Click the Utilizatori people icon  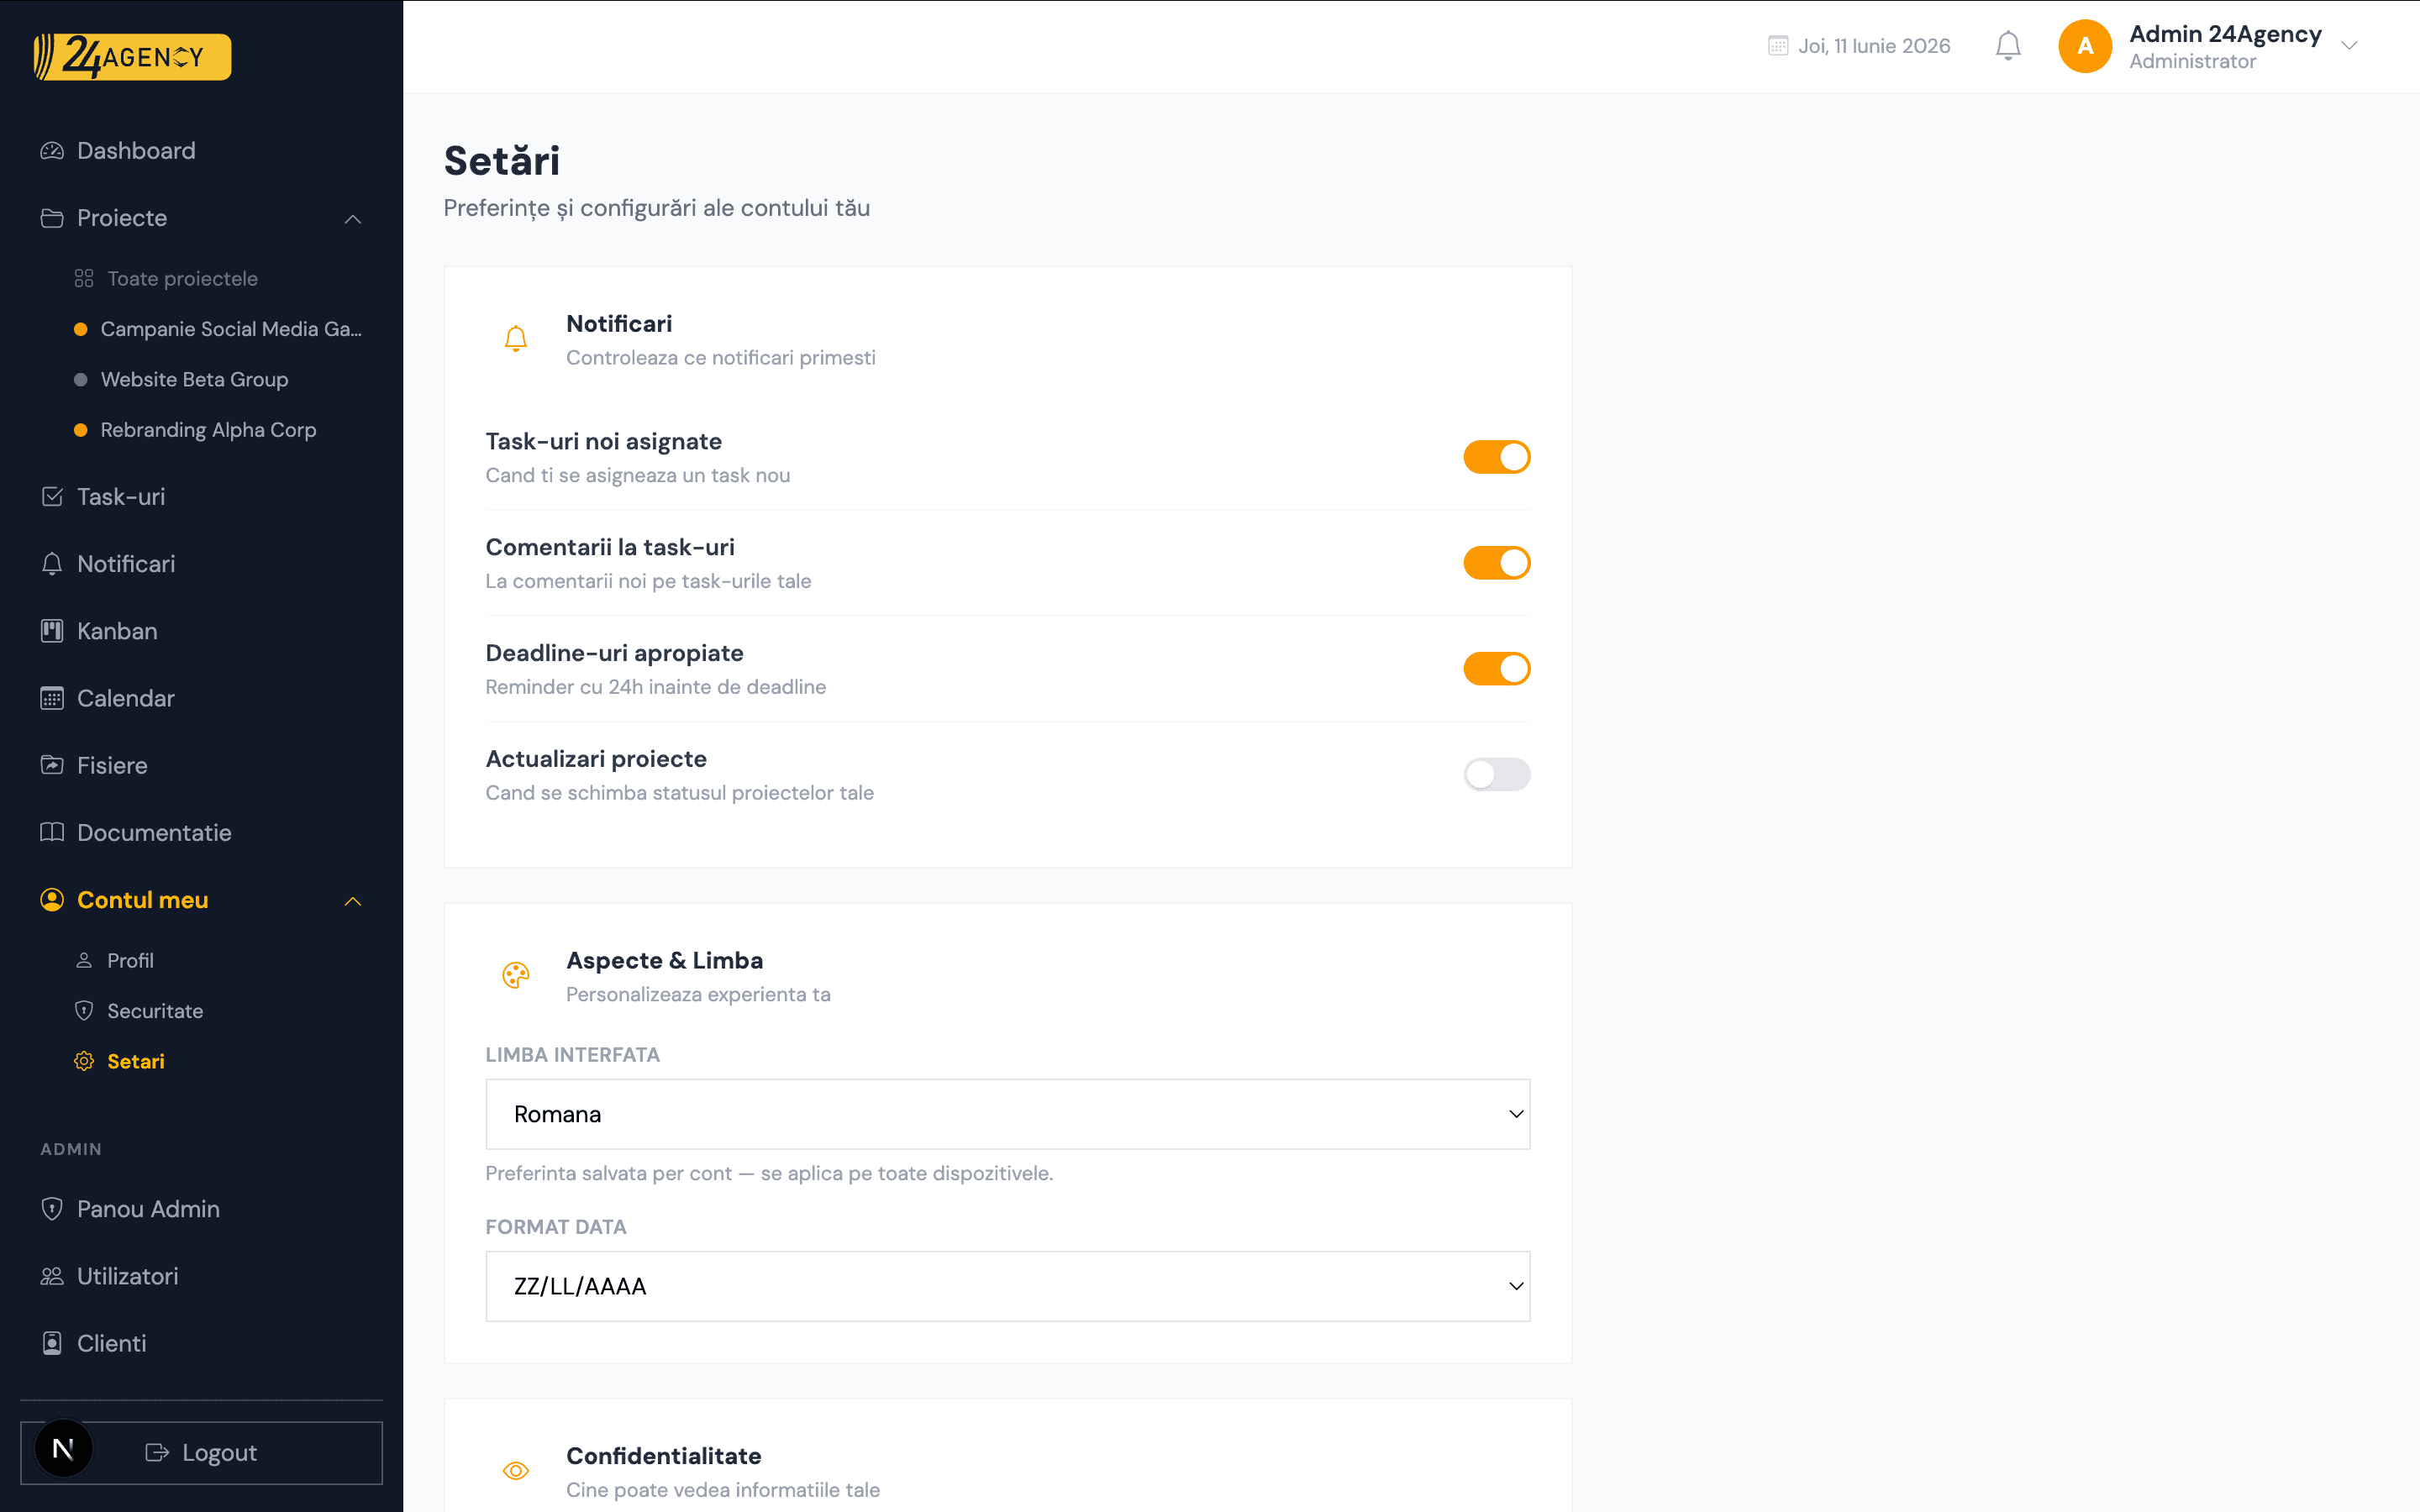(52, 1276)
